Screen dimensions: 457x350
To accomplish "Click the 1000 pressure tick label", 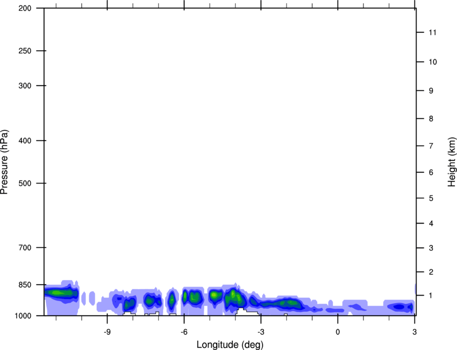I will point(23,316).
